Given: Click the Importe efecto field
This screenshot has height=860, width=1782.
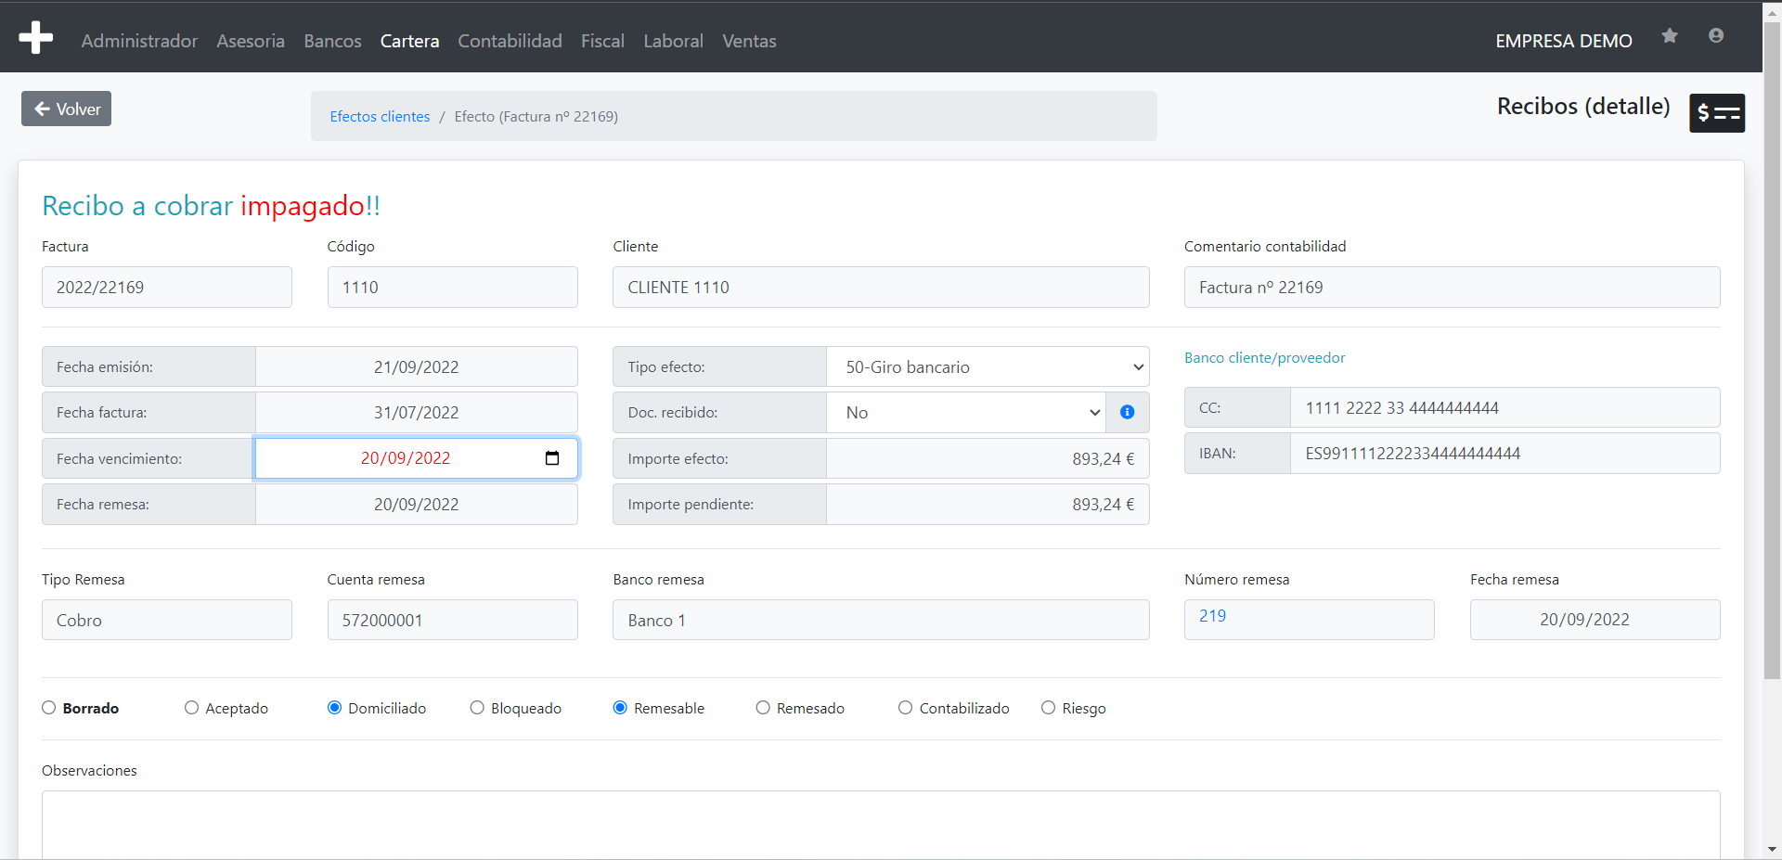Looking at the screenshot, I should point(988,458).
